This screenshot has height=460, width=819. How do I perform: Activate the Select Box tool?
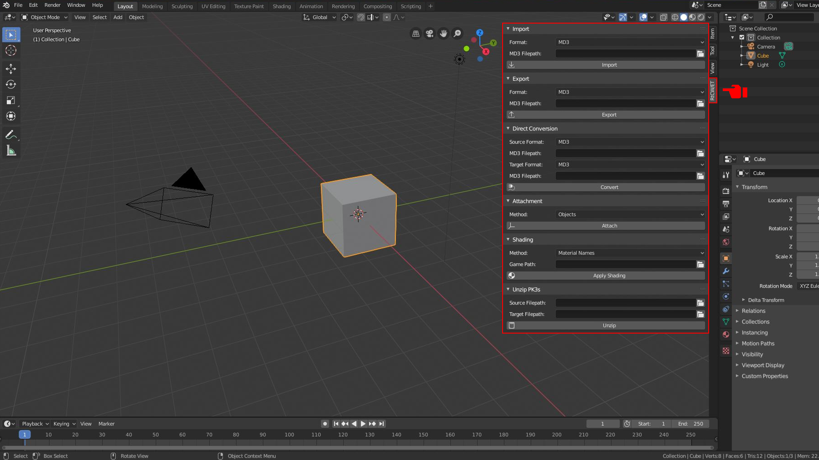tap(11, 34)
